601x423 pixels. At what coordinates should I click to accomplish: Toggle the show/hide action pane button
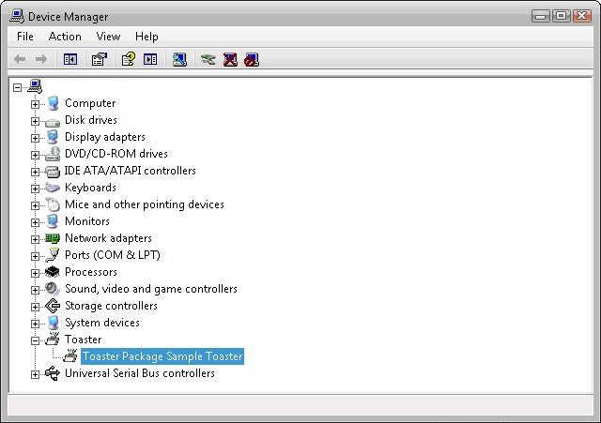(150, 59)
